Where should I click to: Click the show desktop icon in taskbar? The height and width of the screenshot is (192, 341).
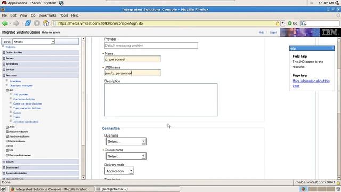(x=3, y=189)
